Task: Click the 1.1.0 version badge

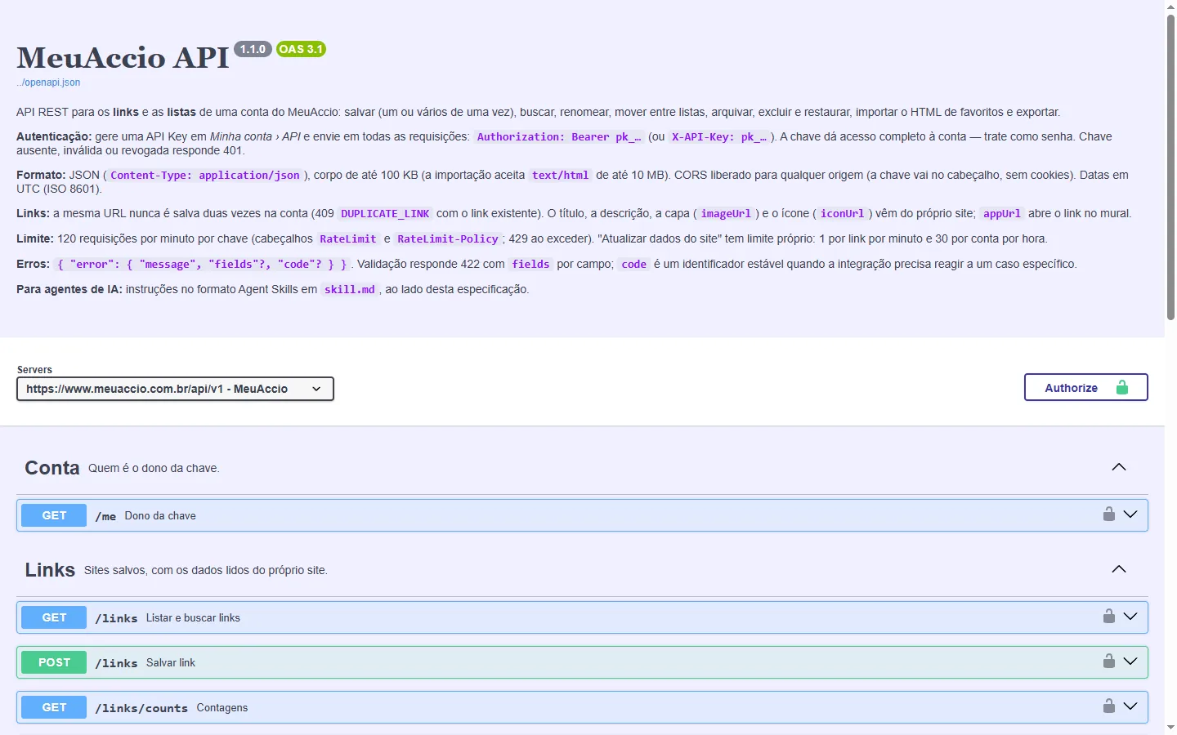Action: (253, 49)
